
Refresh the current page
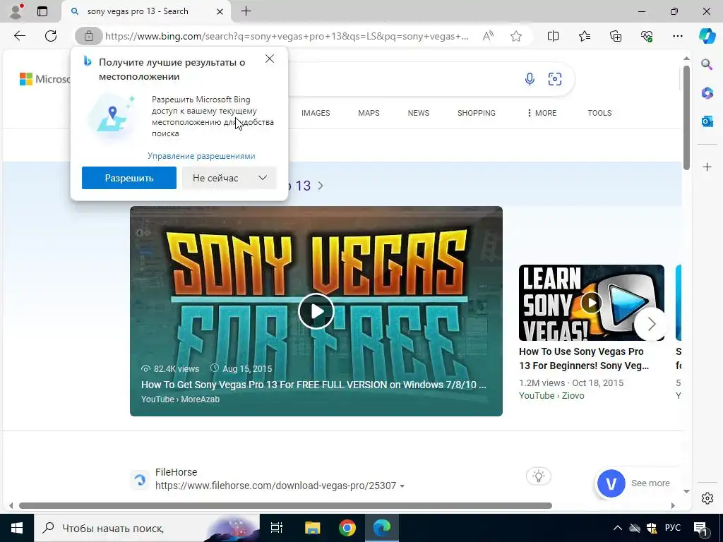click(x=51, y=36)
